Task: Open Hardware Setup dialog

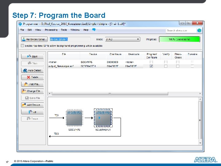Action: click(34, 39)
